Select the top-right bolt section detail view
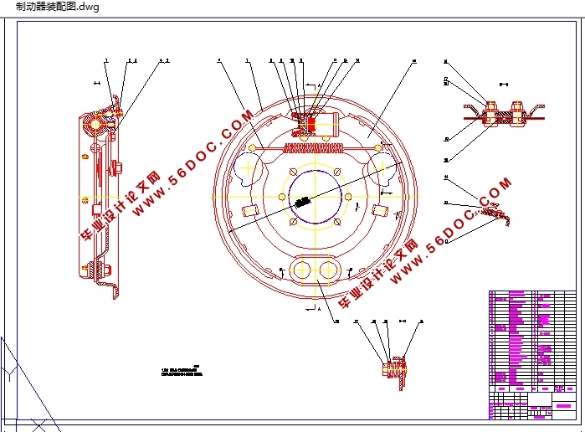Screen dimensions: 585x432 pyautogui.click(x=504, y=114)
